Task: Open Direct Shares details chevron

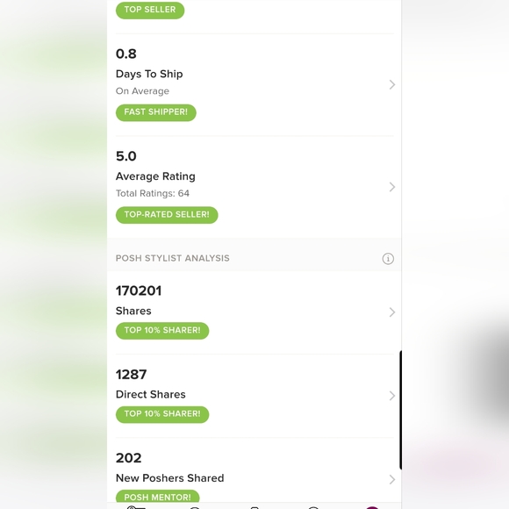Action: click(391, 396)
